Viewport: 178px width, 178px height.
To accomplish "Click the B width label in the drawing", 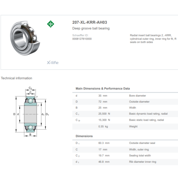I will [30, 135].
